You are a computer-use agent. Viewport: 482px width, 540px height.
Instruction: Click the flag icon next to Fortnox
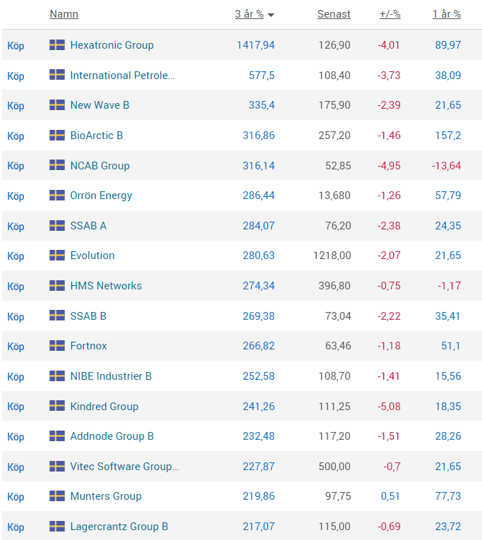pos(57,346)
